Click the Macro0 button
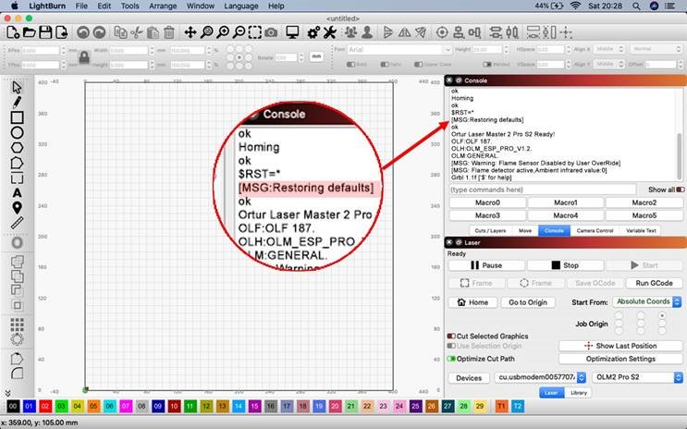687x429 pixels. point(487,202)
